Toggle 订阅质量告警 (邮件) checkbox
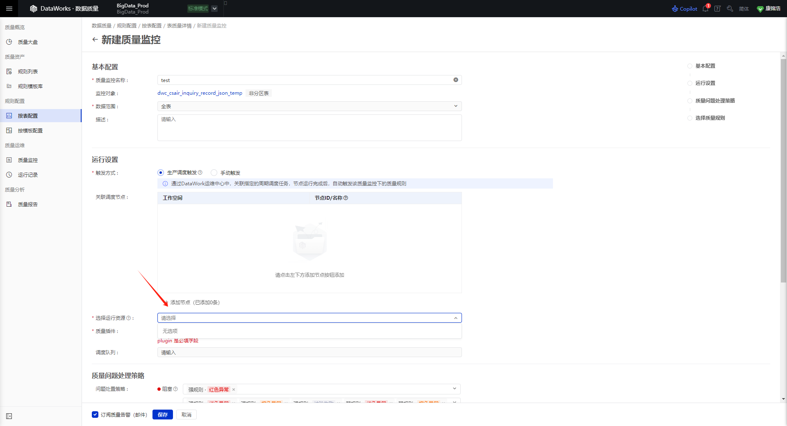 click(x=95, y=415)
